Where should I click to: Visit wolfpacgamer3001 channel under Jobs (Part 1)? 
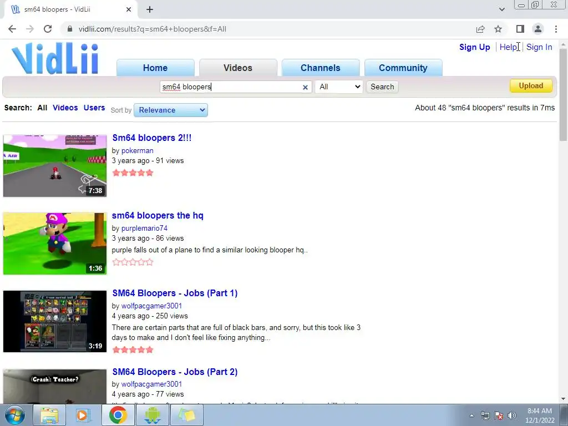[151, 306]
